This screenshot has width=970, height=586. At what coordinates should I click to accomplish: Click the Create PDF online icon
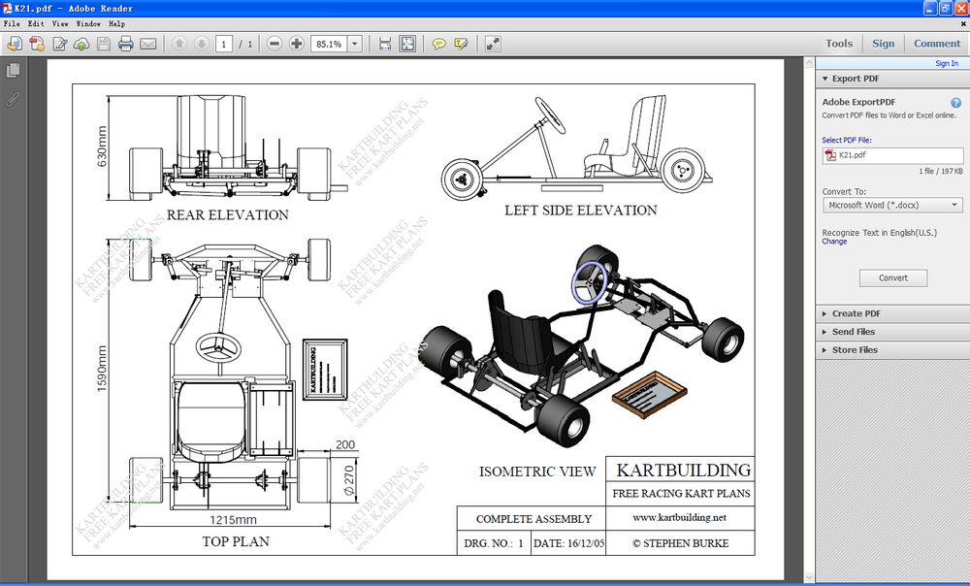pyautogui.click(x=37, y=44)
